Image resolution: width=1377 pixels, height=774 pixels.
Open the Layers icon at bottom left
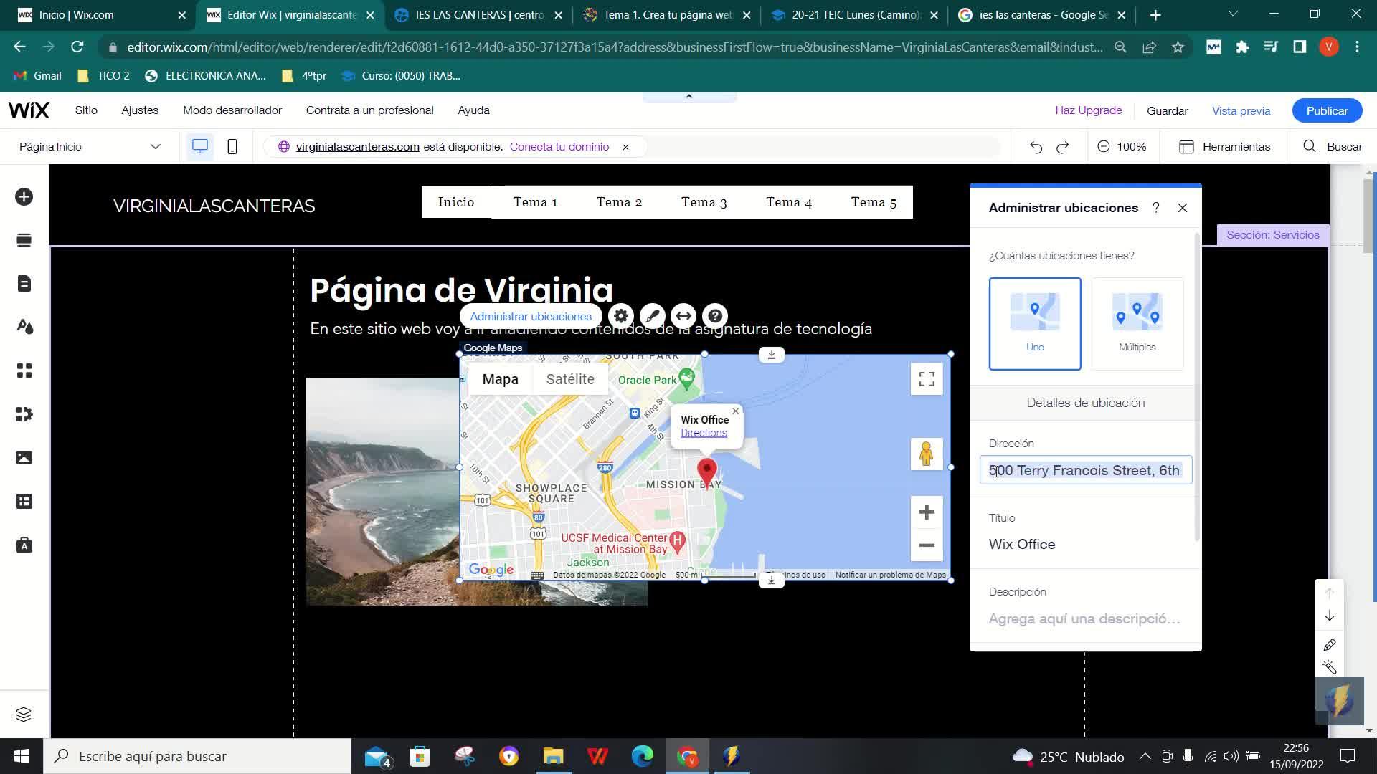tap(24, 715)
